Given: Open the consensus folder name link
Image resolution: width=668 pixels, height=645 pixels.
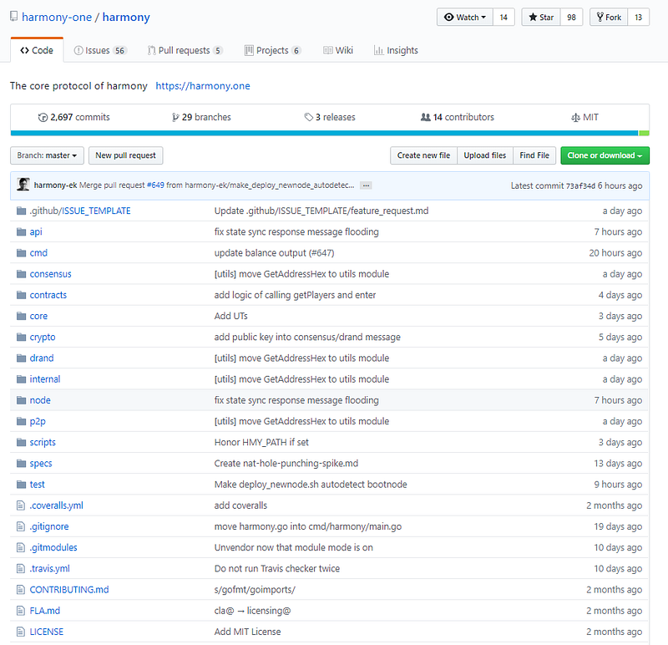Looking at the screenshot, I should (50, 274).
